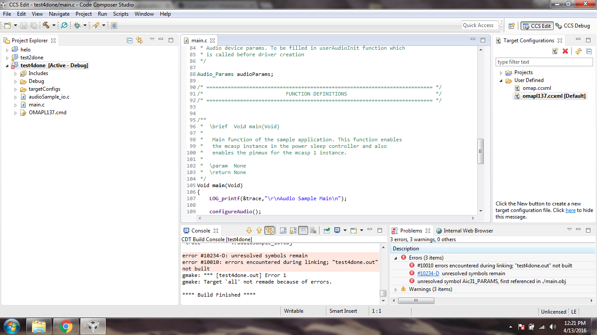Open a new console view icon
Viewport: 597px width, 335px height.
(x=354, y=230)
